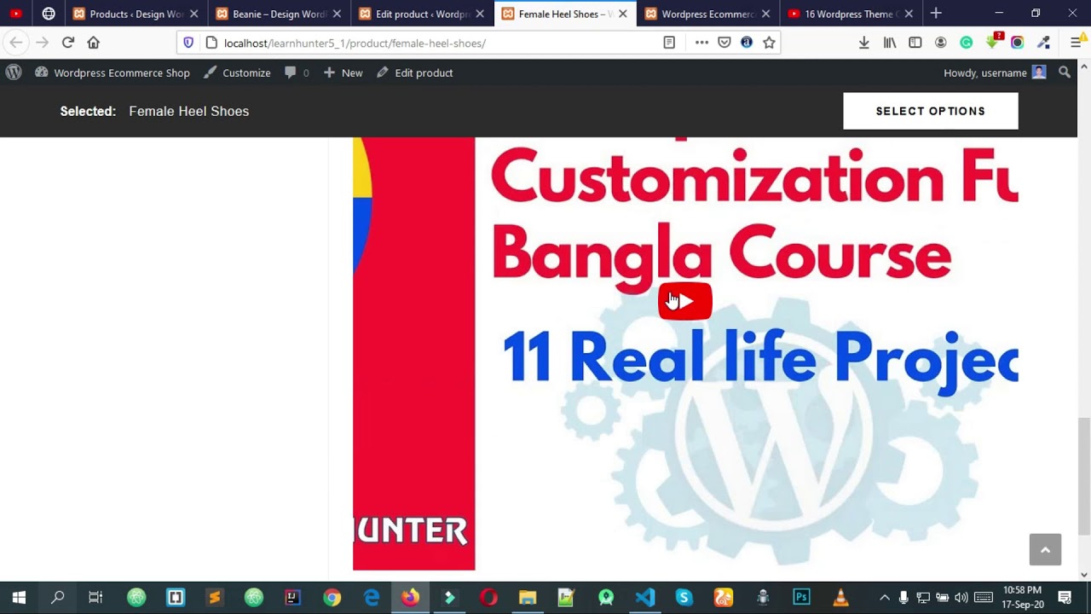Open the Customize link in admin bar
This screenshot has width=1091, height=614.
point(237,72)
